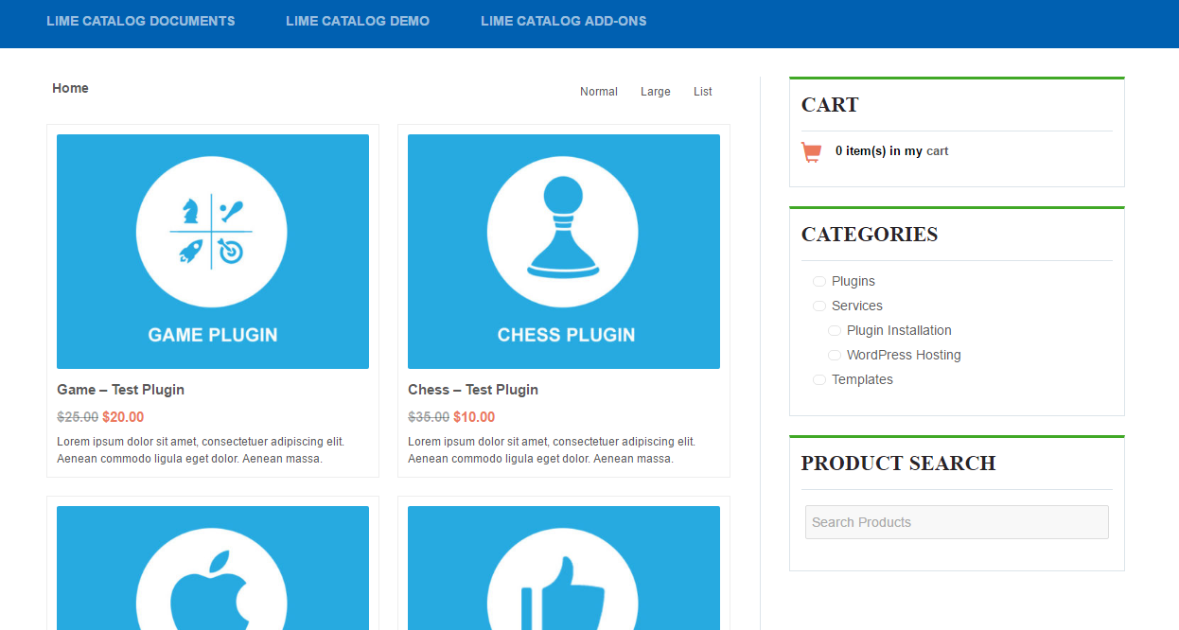Switch to List view
This screenshot has width=1179, height=630.
[x=703, y=92]
